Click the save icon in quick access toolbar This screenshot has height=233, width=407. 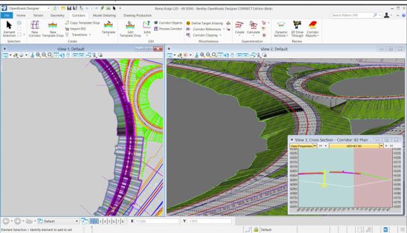(x=69, y=8)
